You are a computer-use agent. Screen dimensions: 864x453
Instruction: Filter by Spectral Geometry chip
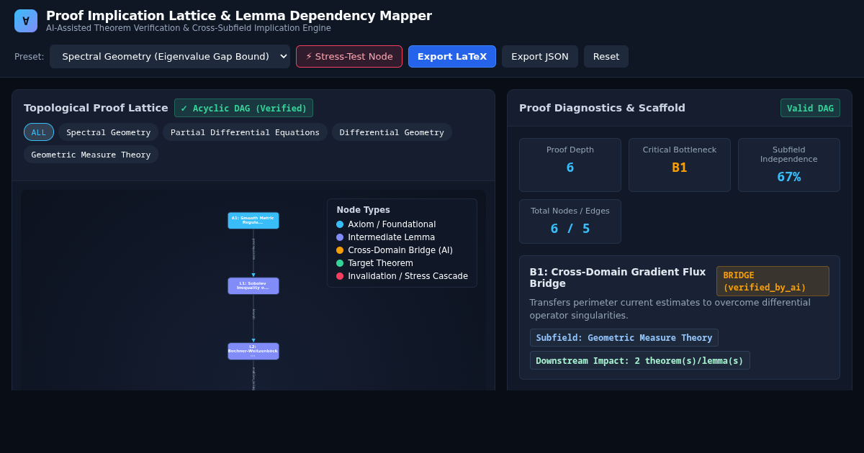click(x=109, y=132)
